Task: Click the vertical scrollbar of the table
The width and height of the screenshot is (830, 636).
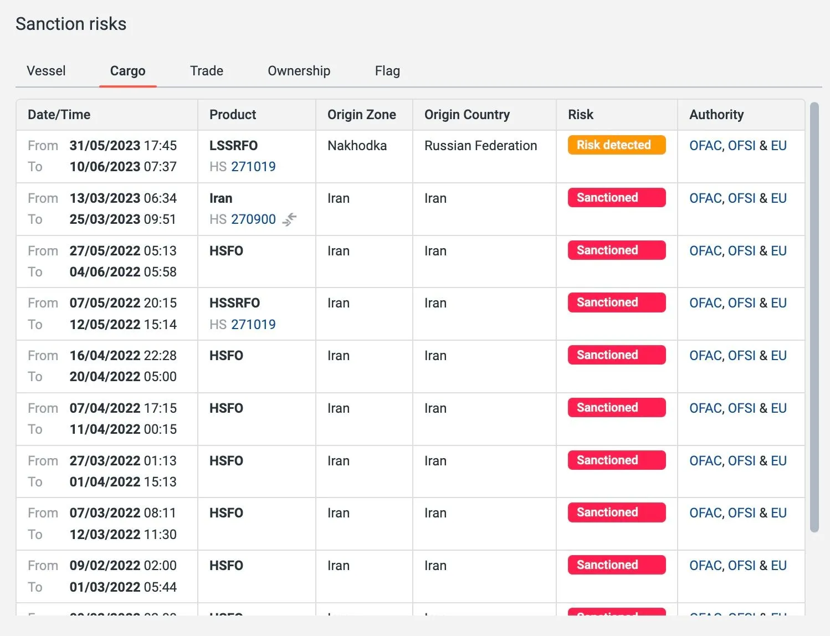Action: [x=814, y=317]
